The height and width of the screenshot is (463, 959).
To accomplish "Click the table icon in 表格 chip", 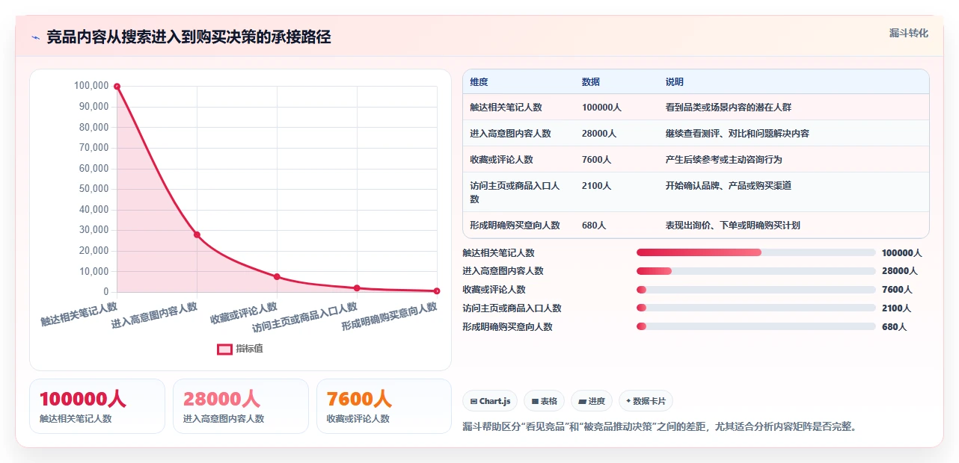I will [x=535, y=401].
